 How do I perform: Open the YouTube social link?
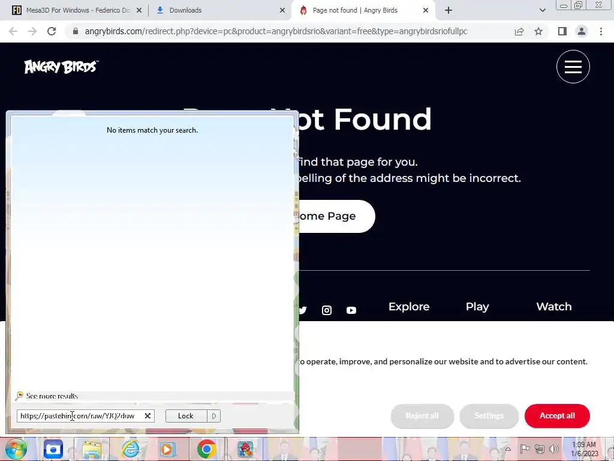pyautogui.click(x=351, y=310)
